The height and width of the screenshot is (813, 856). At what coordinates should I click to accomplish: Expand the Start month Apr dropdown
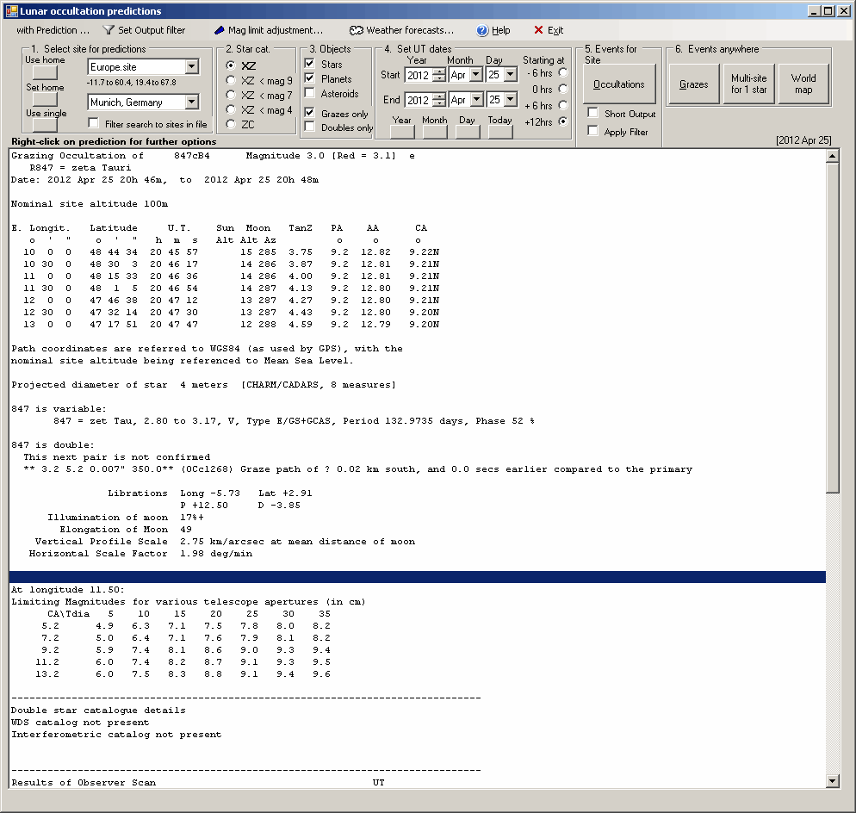tap(476, 75)
